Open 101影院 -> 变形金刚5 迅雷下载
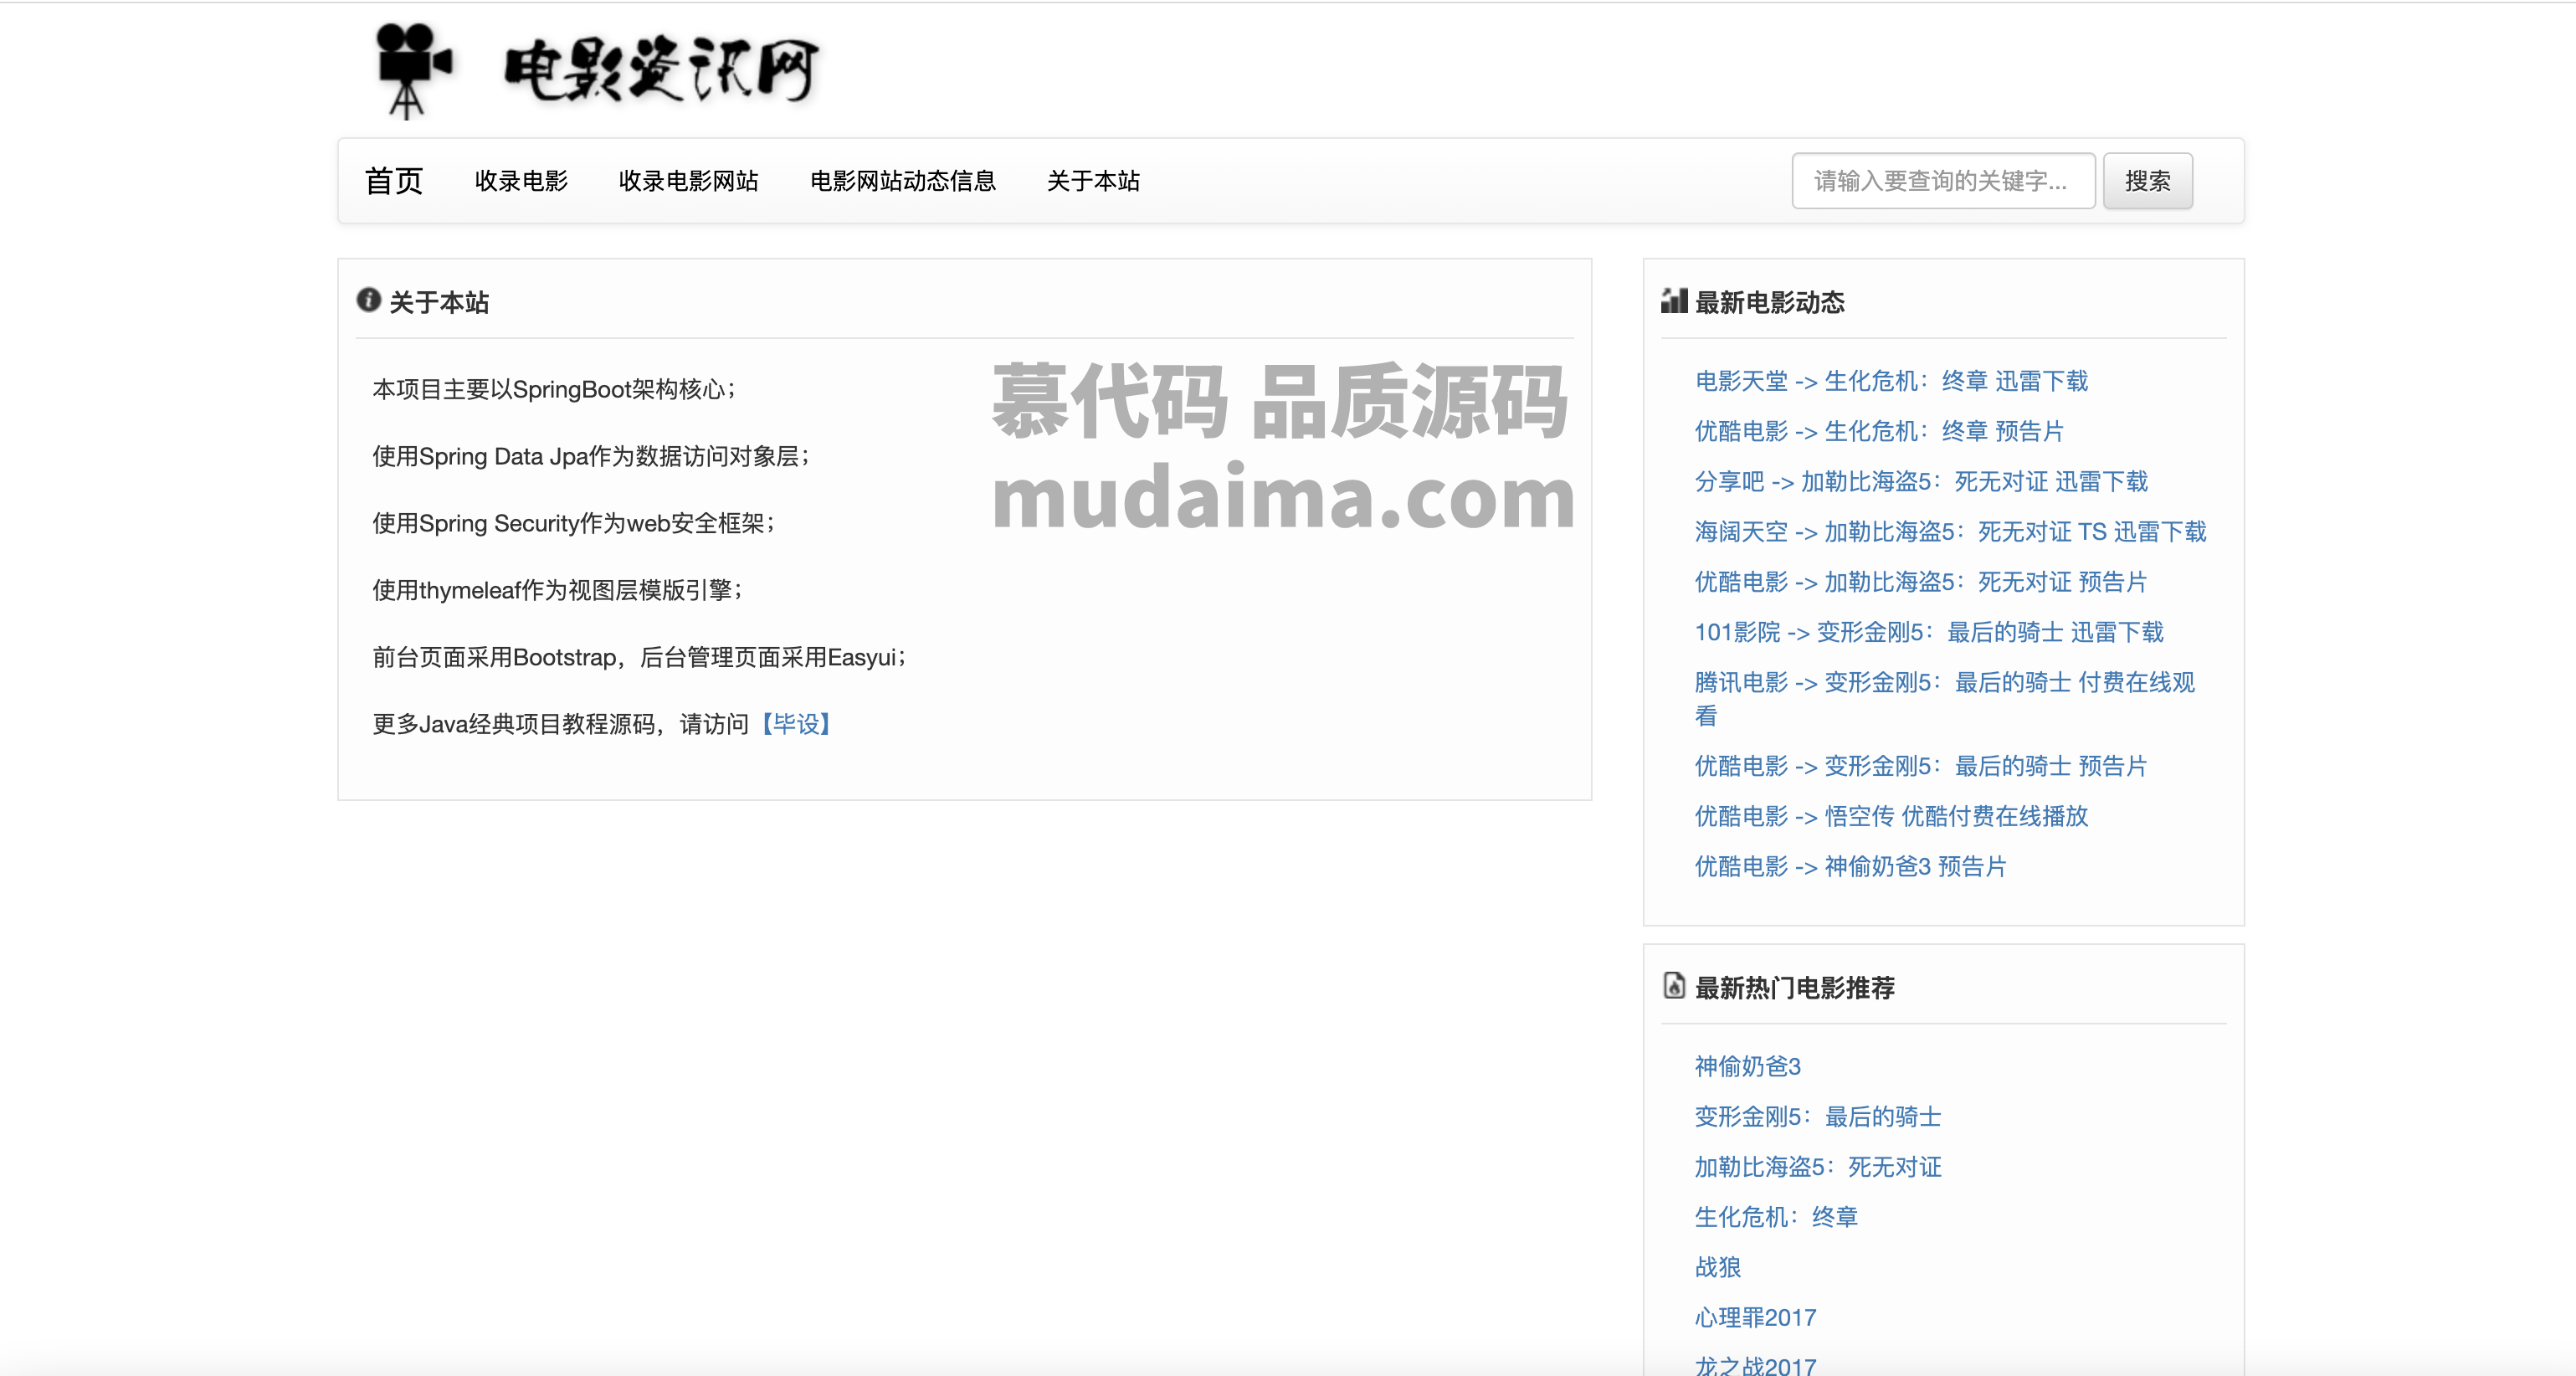This screenshot has height=1376, width=2576. (x=1929, y=632)
